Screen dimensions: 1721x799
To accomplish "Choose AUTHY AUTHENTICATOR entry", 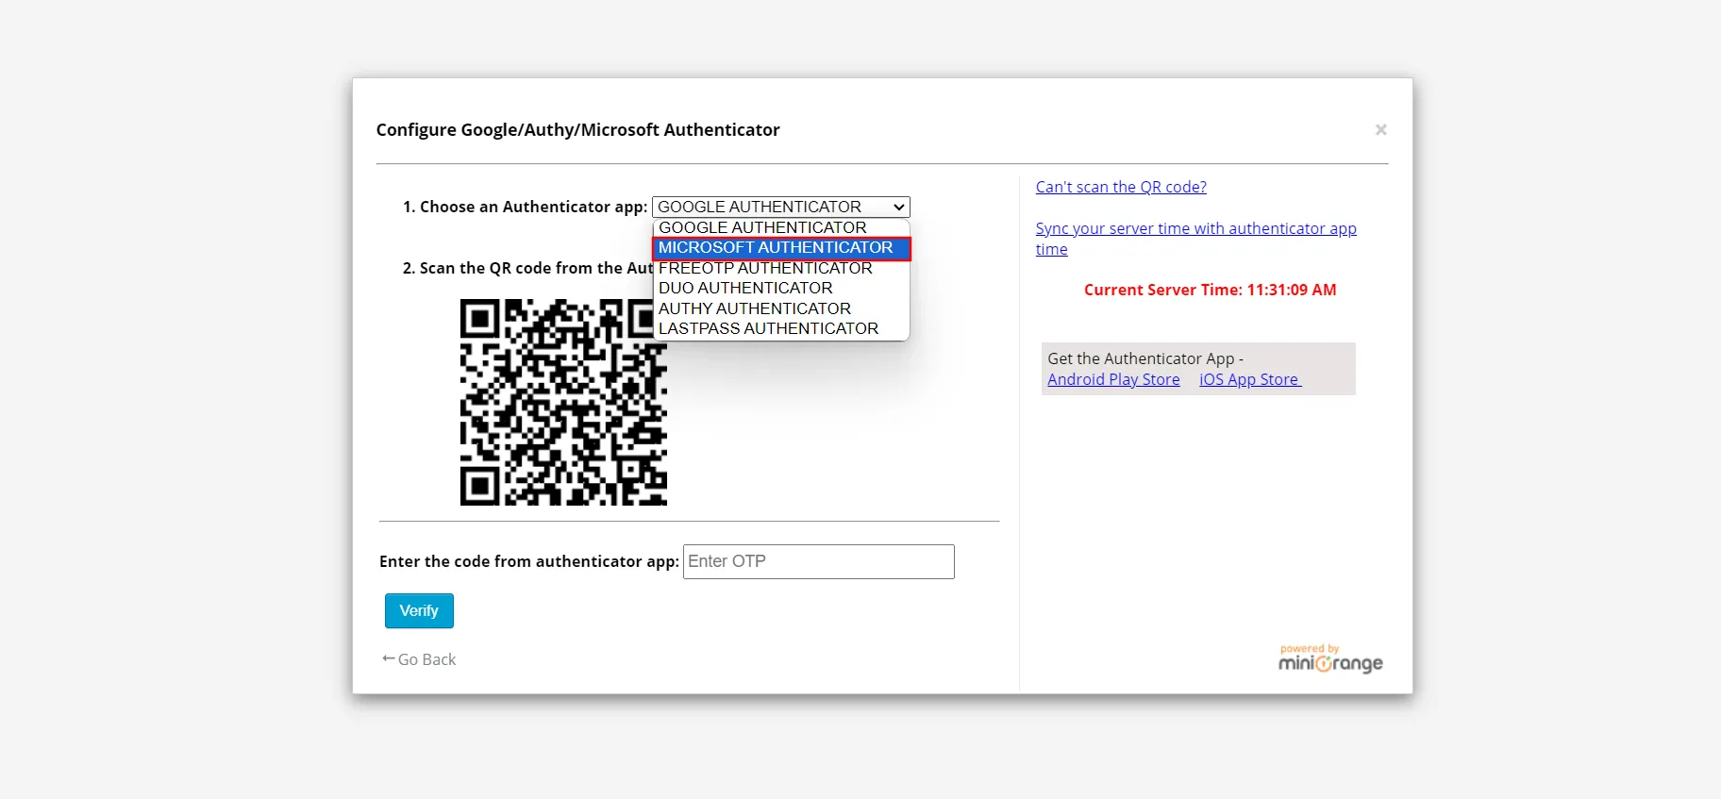I will tap(780, 308).
